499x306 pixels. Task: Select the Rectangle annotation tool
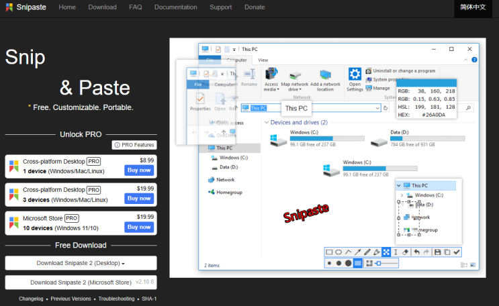pos(329,252)
